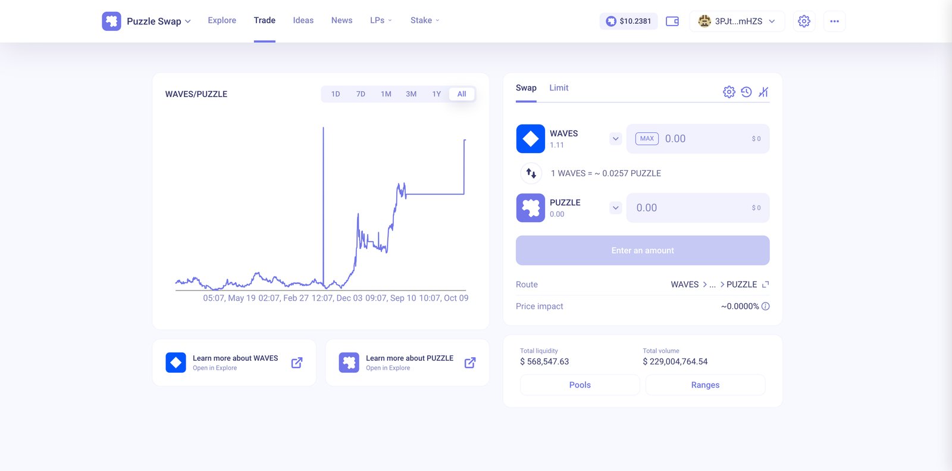Click the $10.2381 token price badge

(x=628, y=21)
